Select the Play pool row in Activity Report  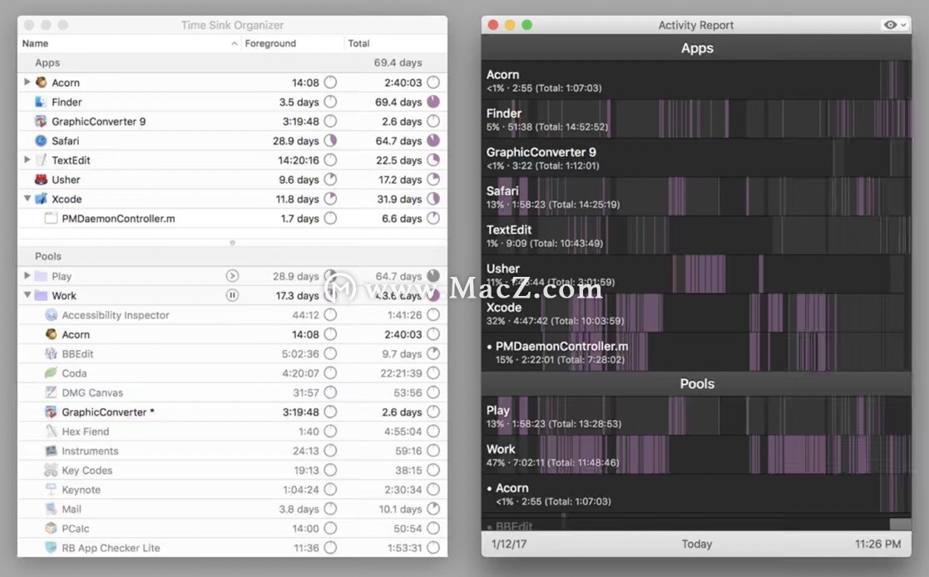tap(696, 417)
